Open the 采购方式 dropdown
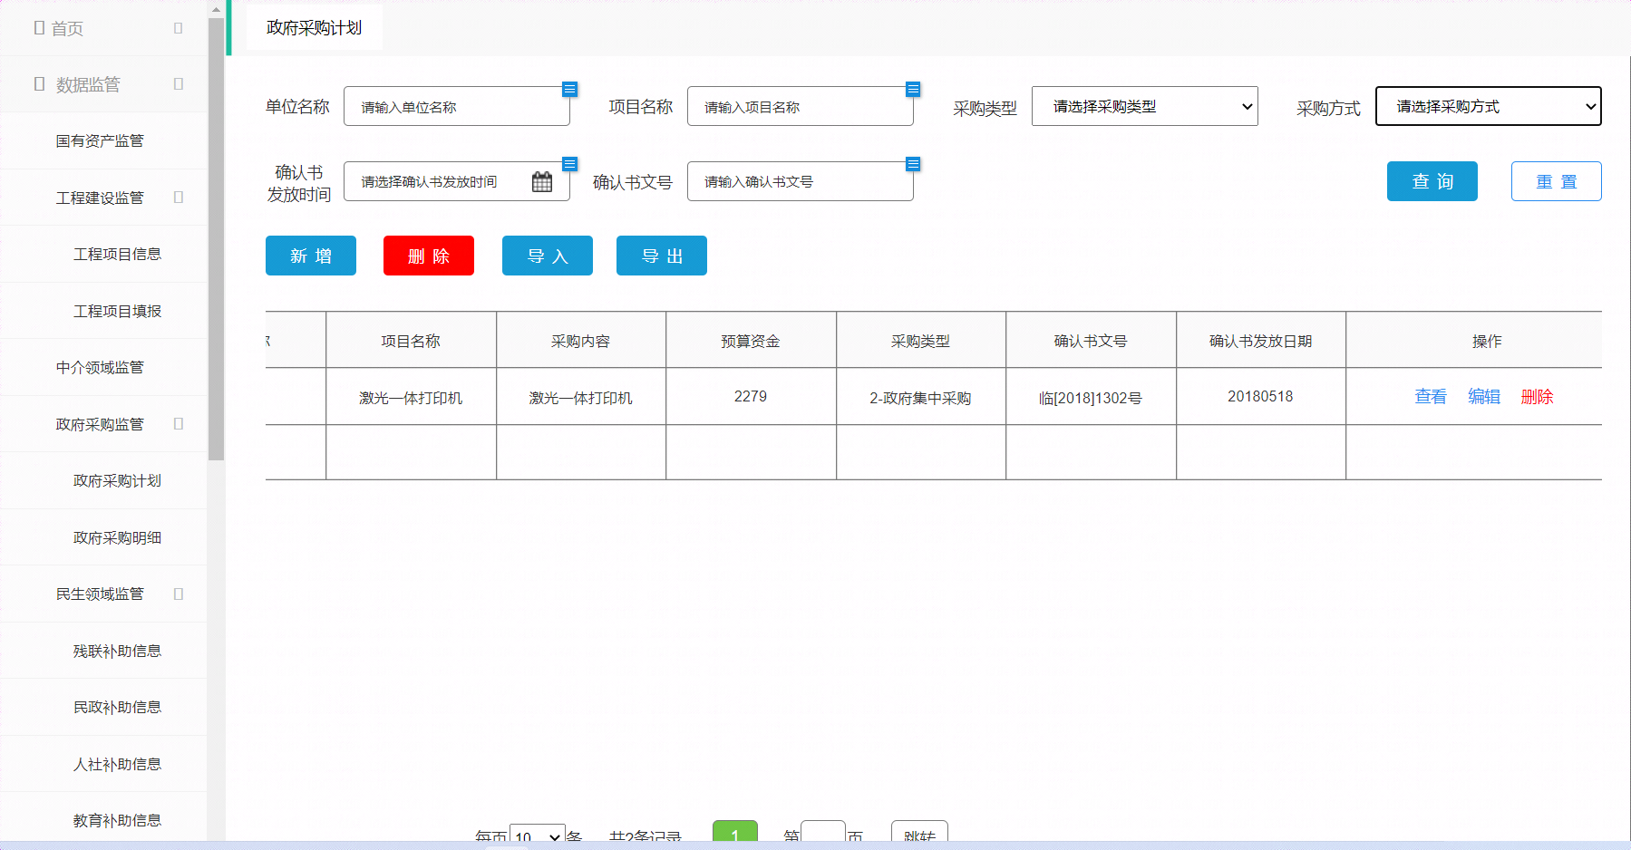This screenshot has height=850, width=1631. click(x=1489, y=106)
